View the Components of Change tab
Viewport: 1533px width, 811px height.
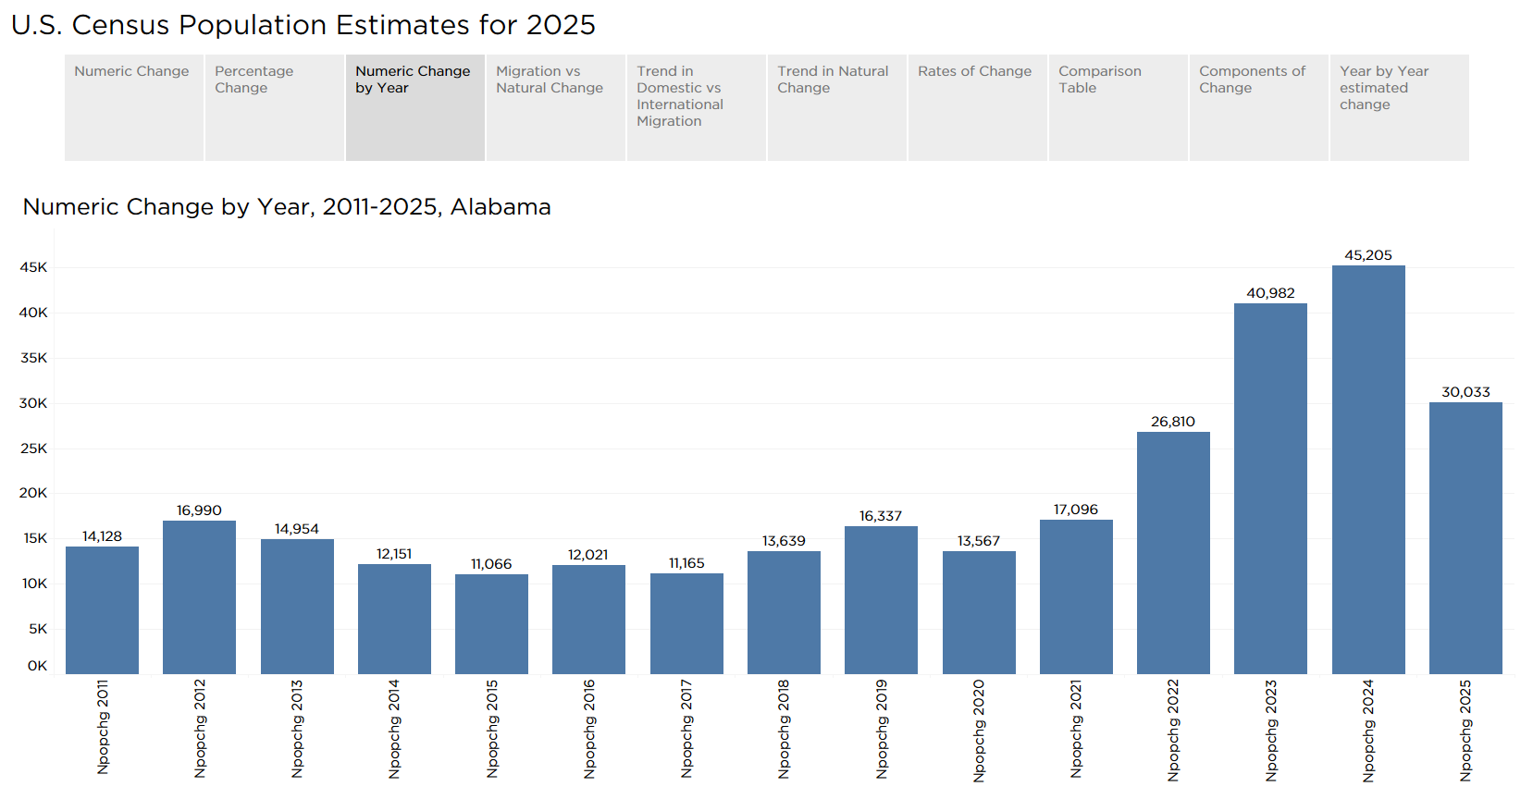[x=1259, y=106]
